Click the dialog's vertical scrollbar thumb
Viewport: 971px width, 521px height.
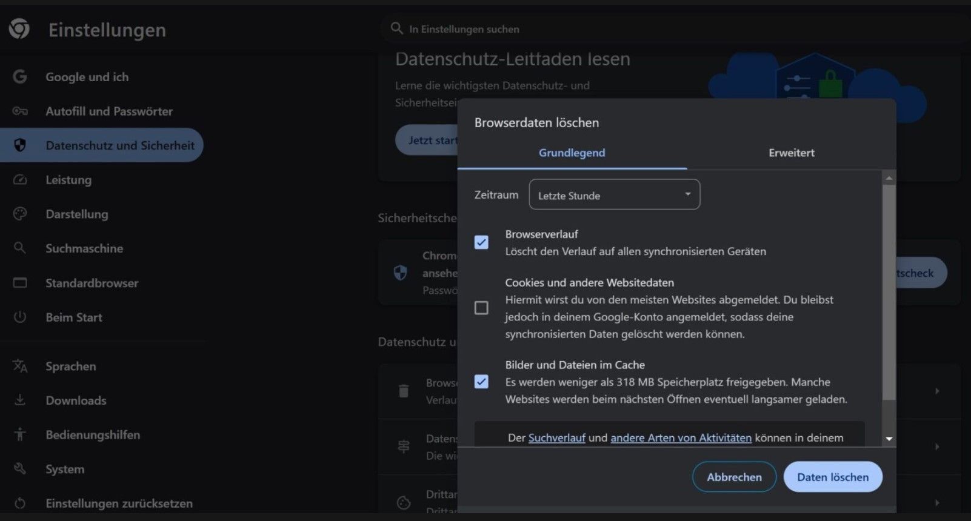[x=889, y=292]
